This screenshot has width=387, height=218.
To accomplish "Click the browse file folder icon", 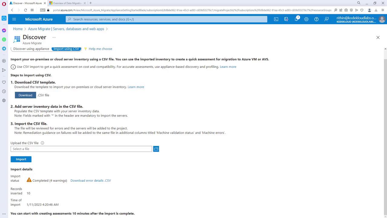I will (156, 149).
